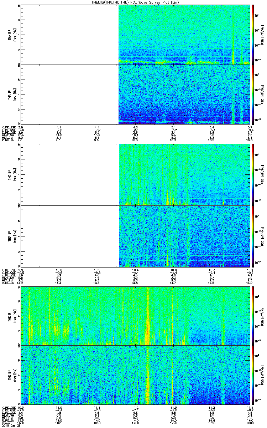Select the THE B∥ spectrogram panel
Viewport: 267px width, 428px height.
(x=135, y=374)
